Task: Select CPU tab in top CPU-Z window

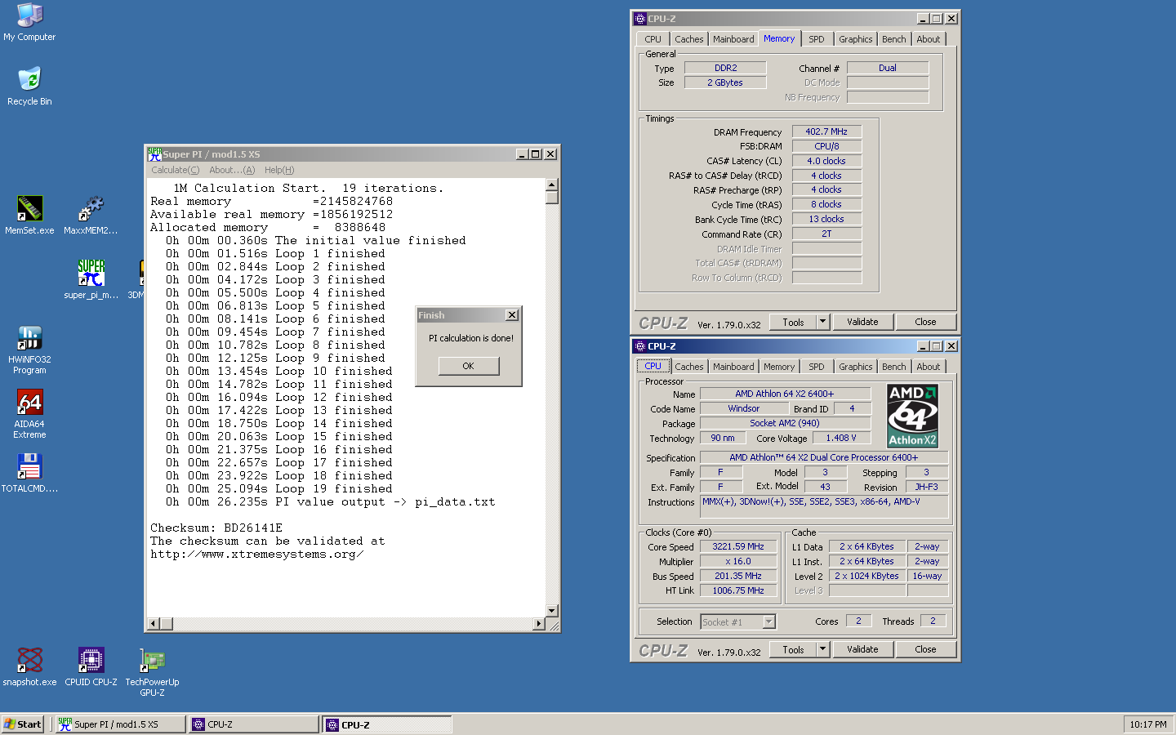Action: tap(653, 39)
